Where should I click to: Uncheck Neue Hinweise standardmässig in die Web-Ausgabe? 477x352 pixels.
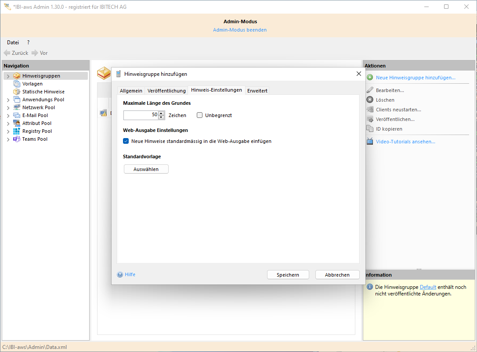(126, 141)
